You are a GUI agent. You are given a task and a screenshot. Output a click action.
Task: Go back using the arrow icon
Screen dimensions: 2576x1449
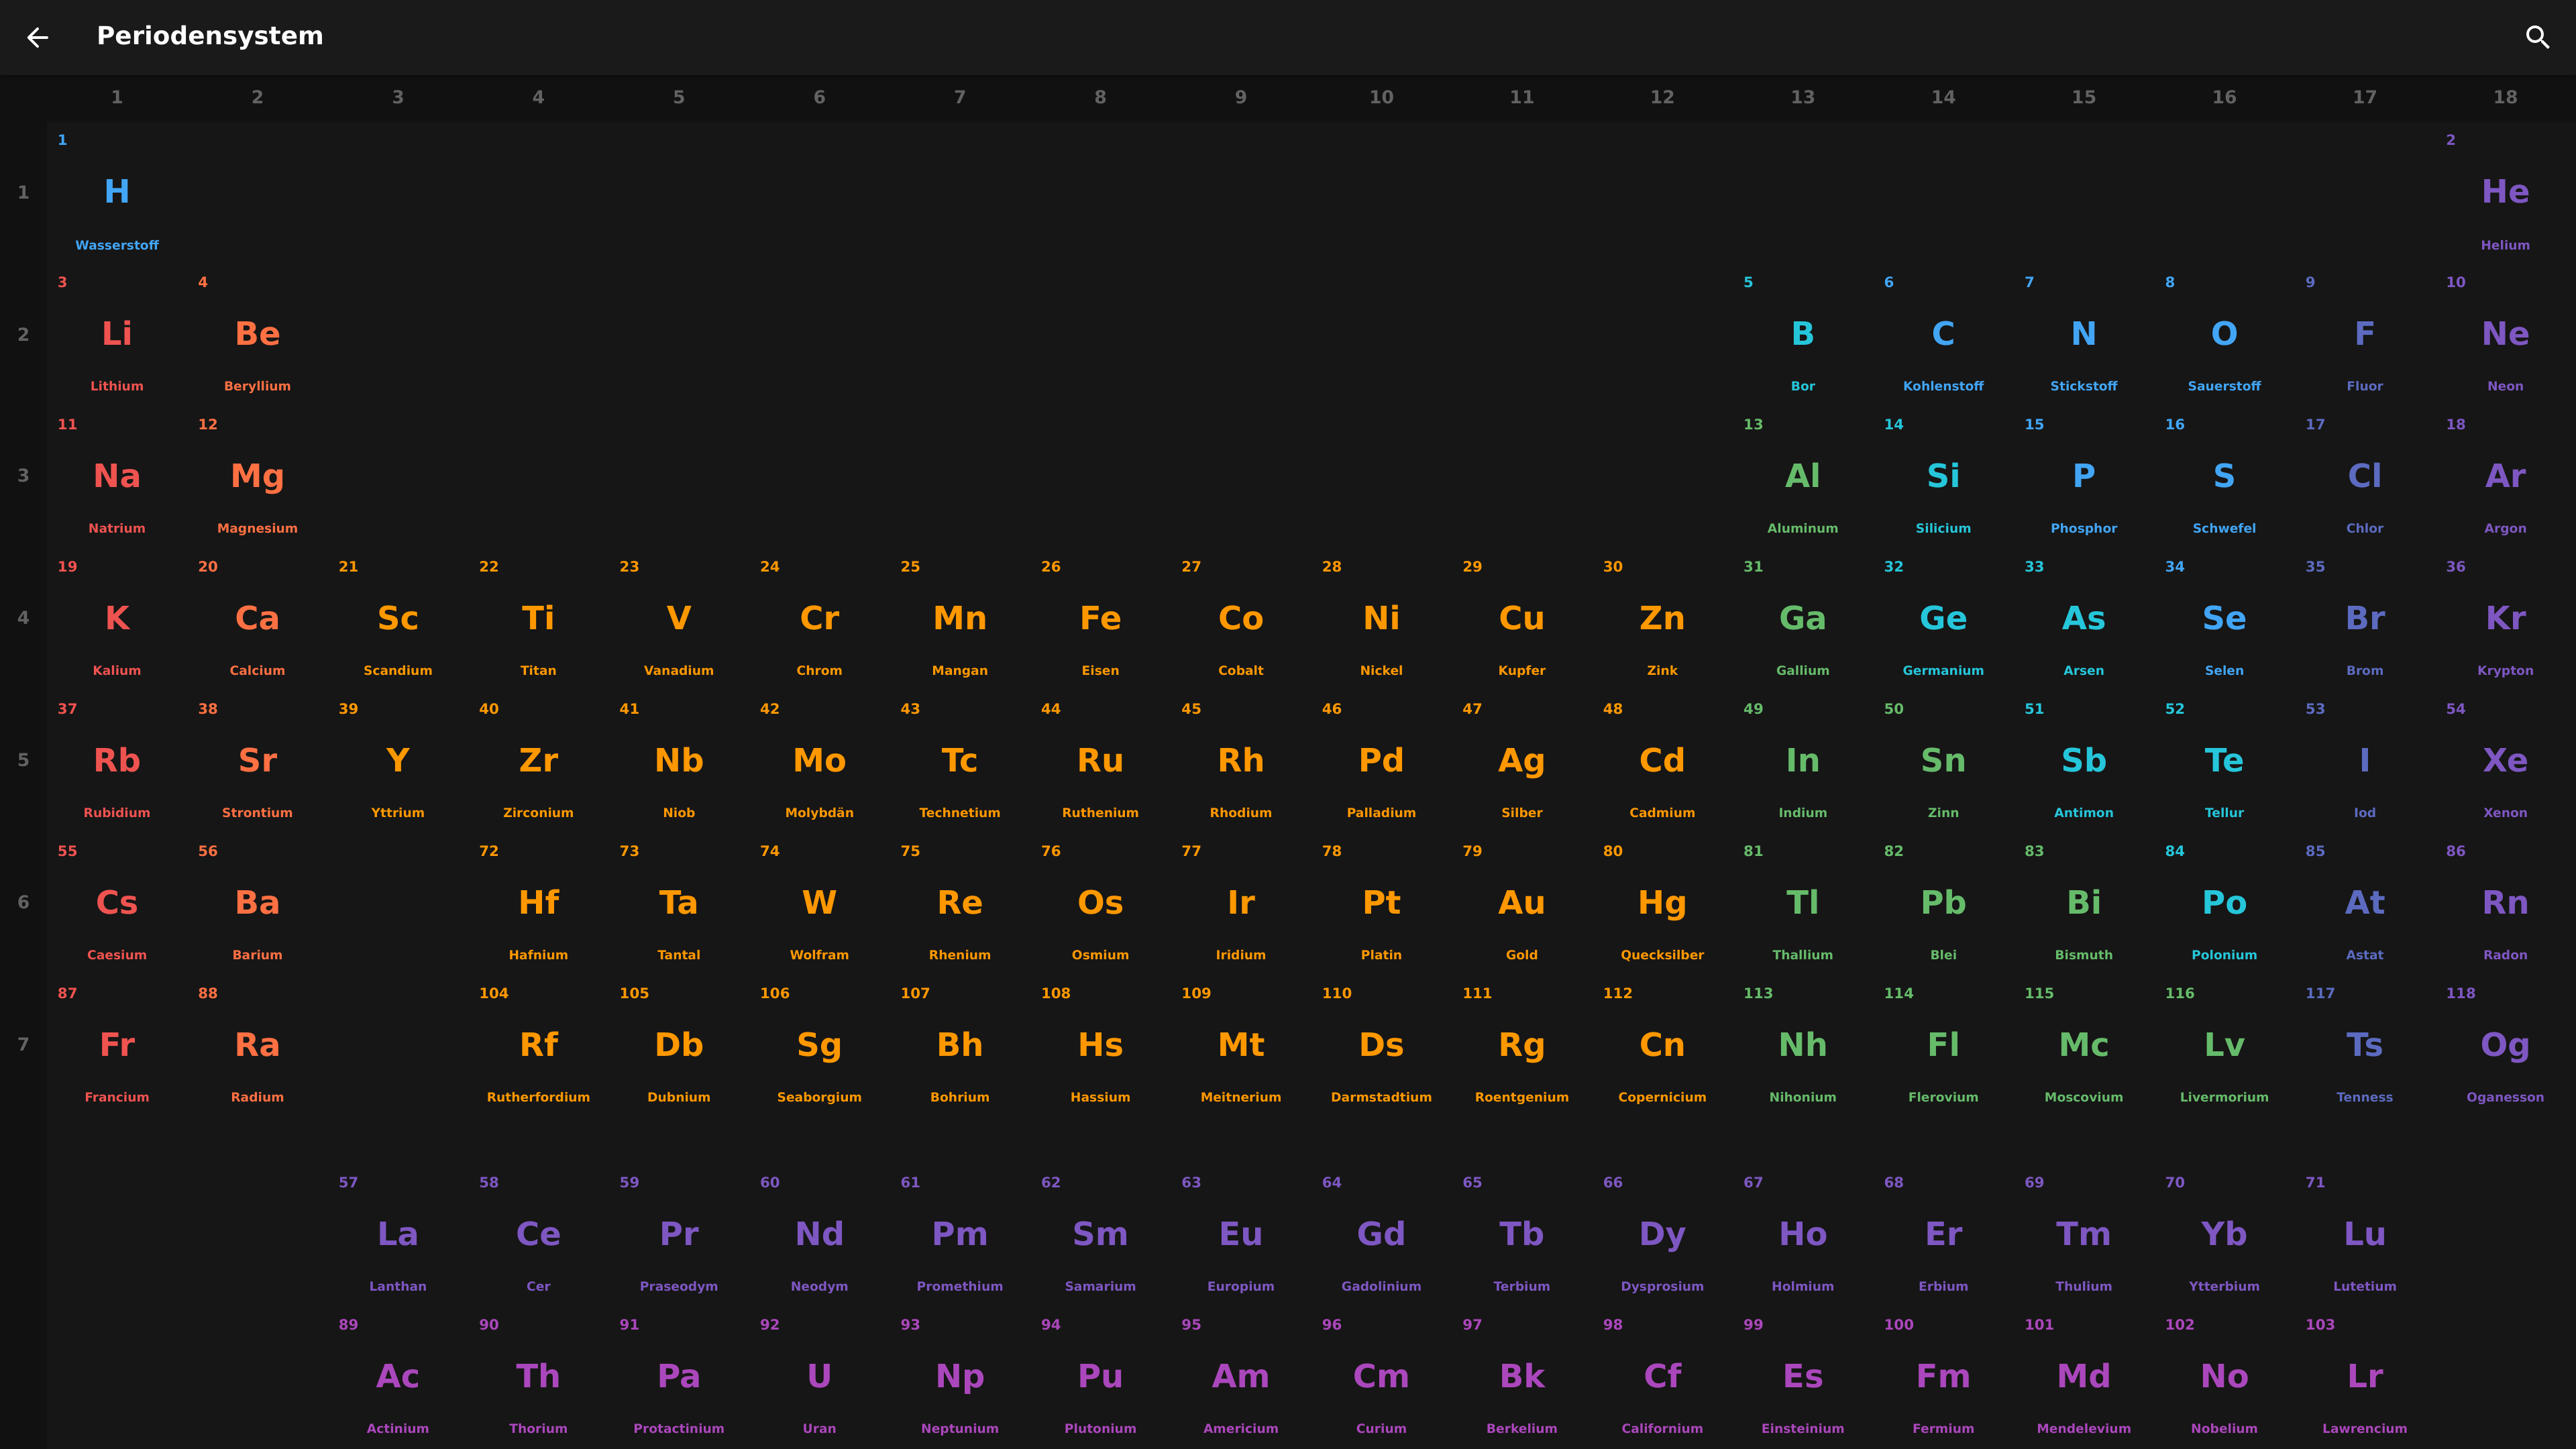37,37
